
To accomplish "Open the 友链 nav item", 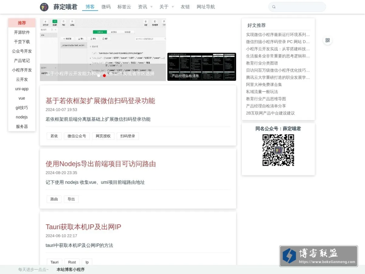I will [185, 7].
